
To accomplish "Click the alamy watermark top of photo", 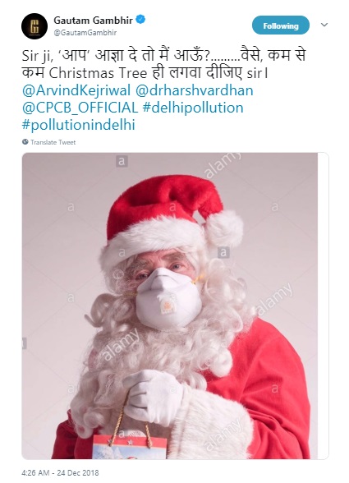I will 222,165.
